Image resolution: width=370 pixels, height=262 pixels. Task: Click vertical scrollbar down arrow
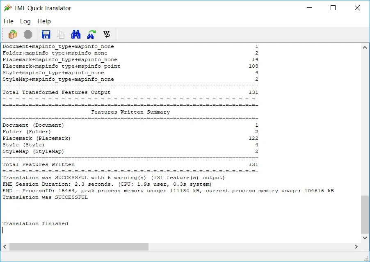coord(365,238)
